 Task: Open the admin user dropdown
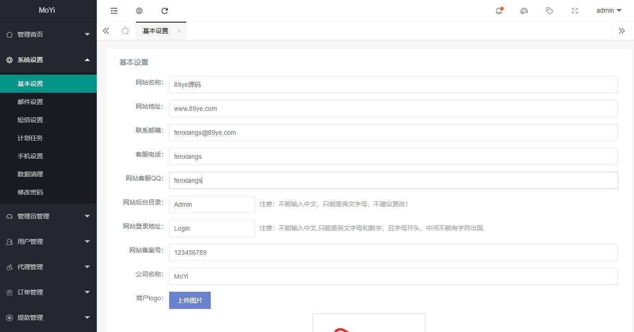(x=609, y=11)
